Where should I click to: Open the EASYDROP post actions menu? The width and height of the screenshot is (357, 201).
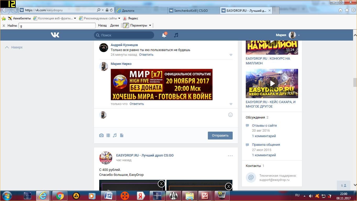[x=230, y=156]
